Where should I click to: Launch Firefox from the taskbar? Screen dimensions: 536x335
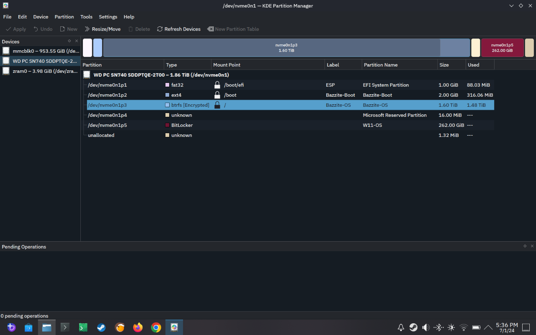(138, 327)
